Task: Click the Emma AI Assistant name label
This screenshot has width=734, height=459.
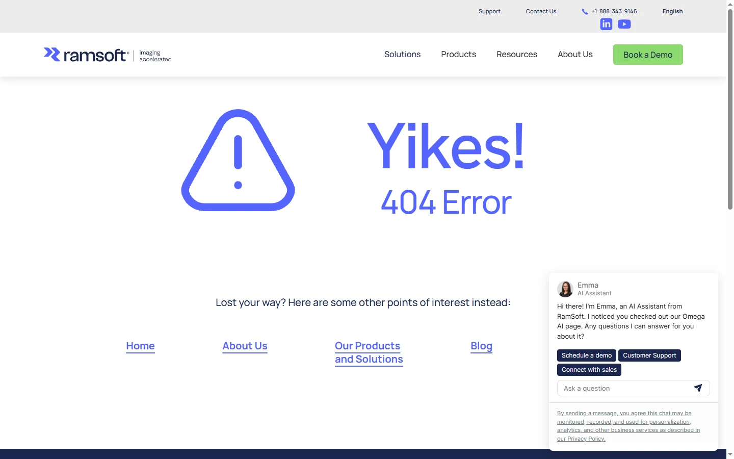Action: coord(594,289)
